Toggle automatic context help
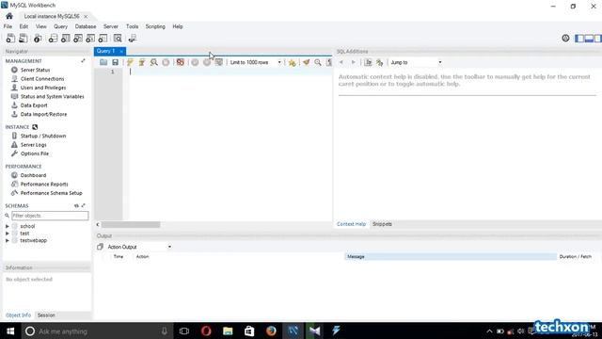The image size is (602, 339). point(380,62)
